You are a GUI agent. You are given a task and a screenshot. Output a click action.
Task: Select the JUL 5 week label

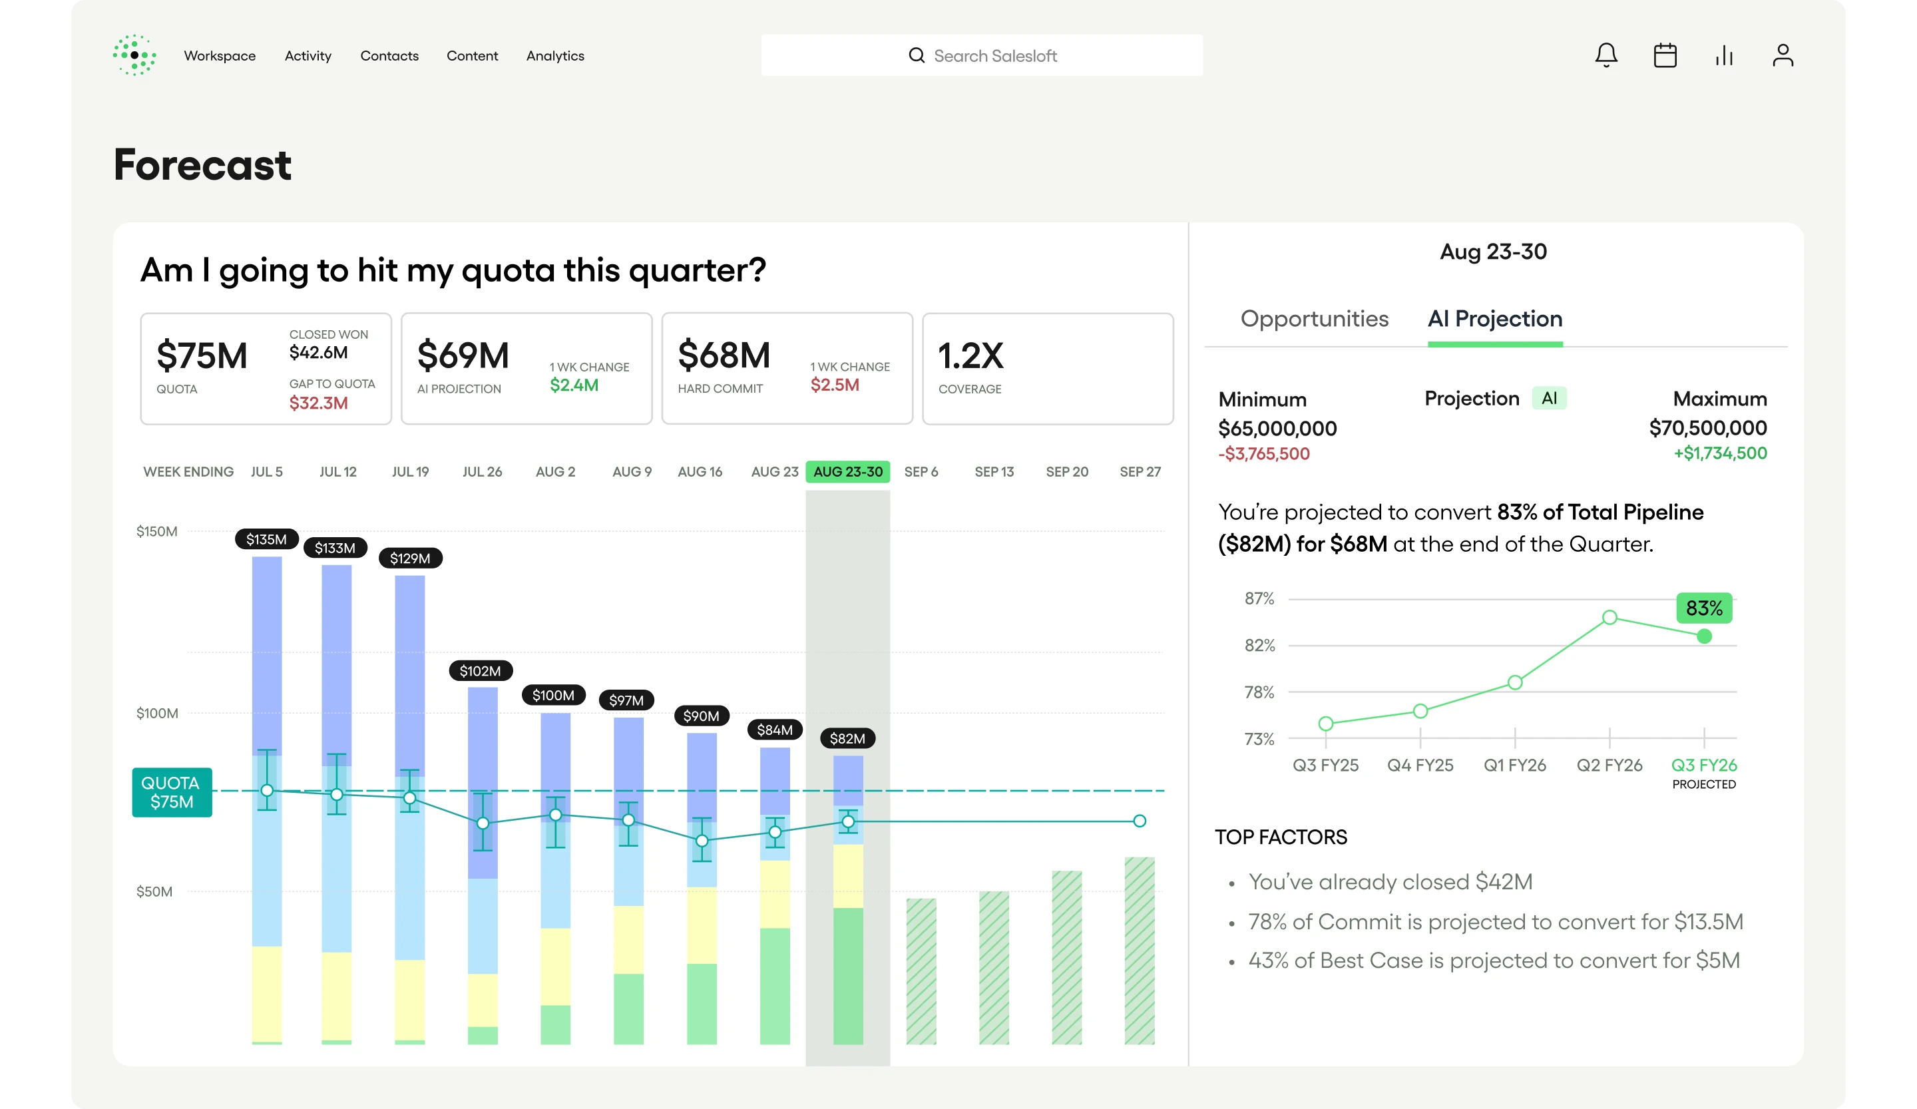(267, 471)
